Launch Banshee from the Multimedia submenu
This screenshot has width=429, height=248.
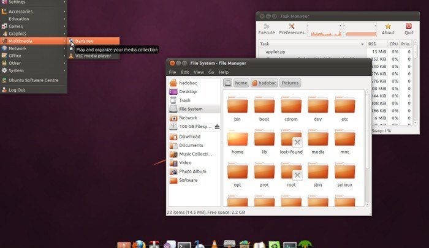[94, 41]
